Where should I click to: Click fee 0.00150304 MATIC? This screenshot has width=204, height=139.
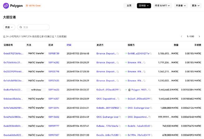[191, 90]
